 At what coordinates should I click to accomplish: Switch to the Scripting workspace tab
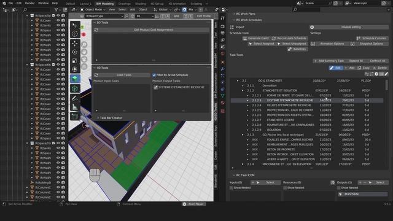coord(196,4)
